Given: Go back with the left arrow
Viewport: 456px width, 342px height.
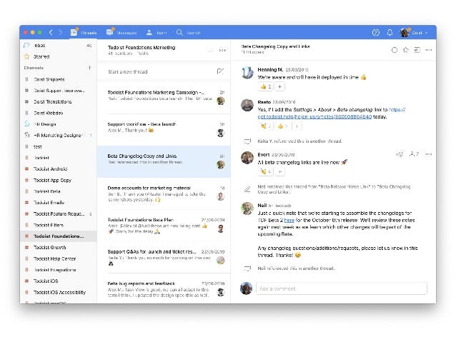Looking at the screenshot, I should 51,33.
